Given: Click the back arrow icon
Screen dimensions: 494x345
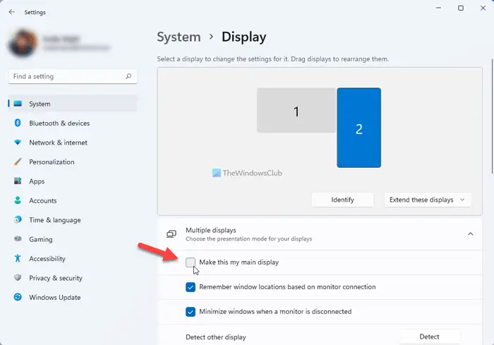Looking at the screenshot, I should click(x=12, y=12).
